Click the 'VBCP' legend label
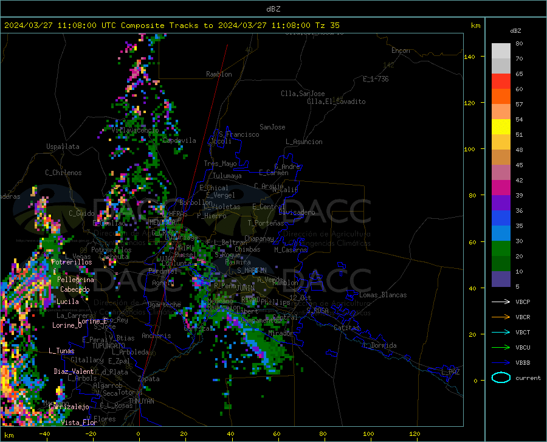547x442 pixels. pos(523,302)
